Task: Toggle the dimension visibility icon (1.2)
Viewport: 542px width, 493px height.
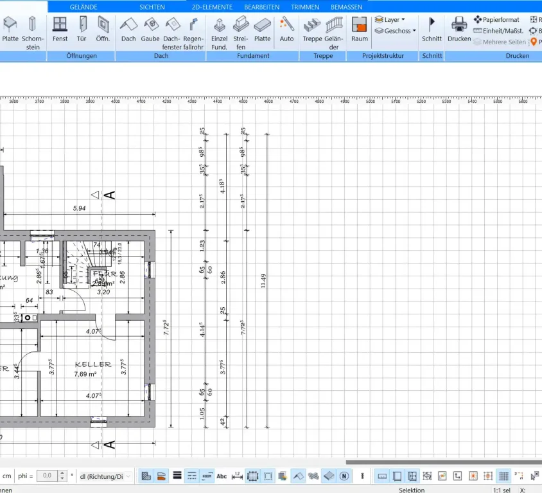Action: 237,476
